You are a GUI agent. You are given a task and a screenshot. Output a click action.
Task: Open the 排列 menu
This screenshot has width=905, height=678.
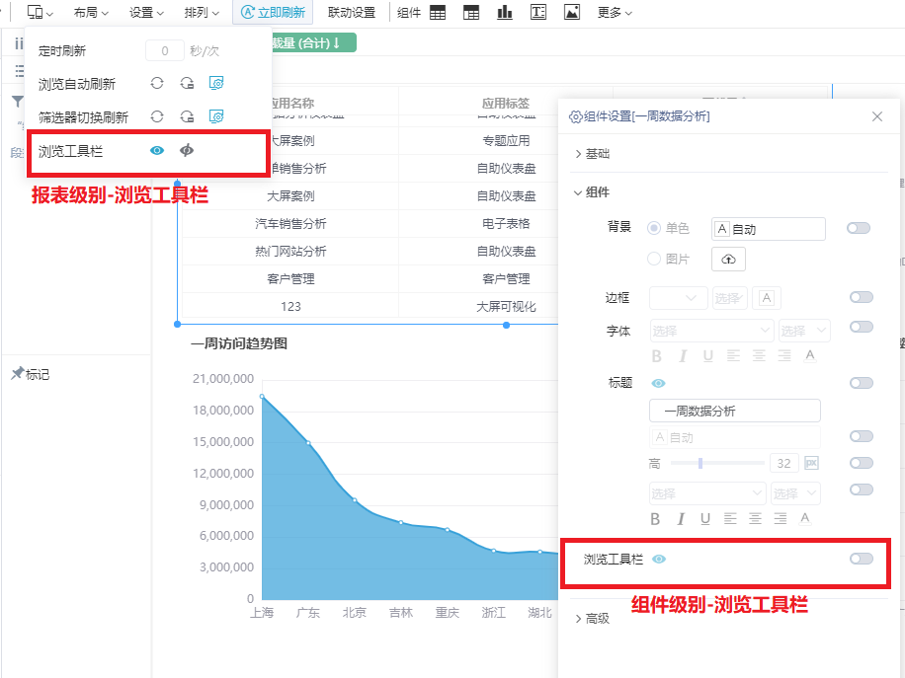(x=202, y=12)
